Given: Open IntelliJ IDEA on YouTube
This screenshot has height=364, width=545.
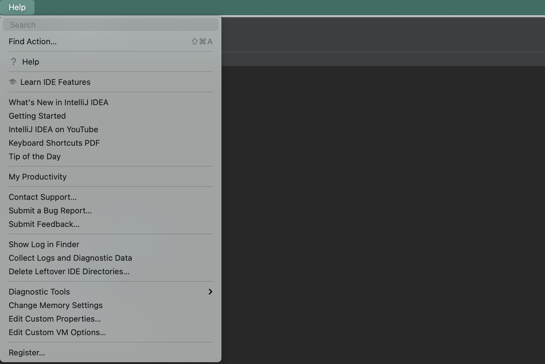Looking at the screenshot, I should coord(53,129).
